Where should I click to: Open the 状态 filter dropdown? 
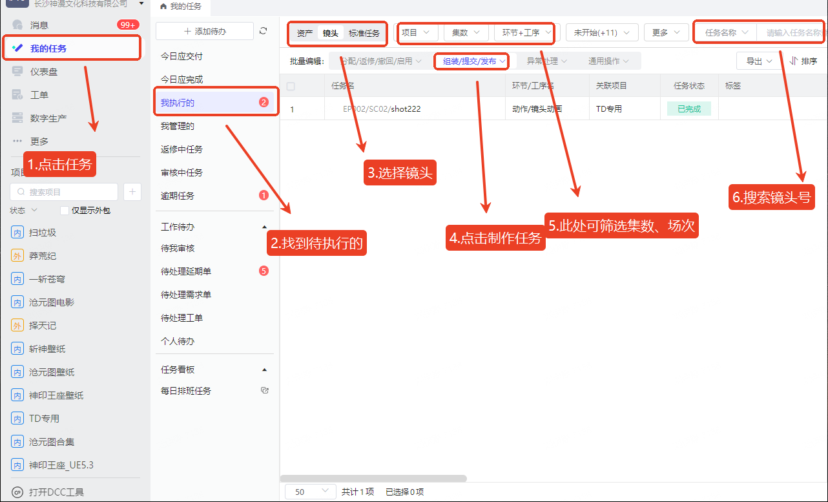coord(24,211)
